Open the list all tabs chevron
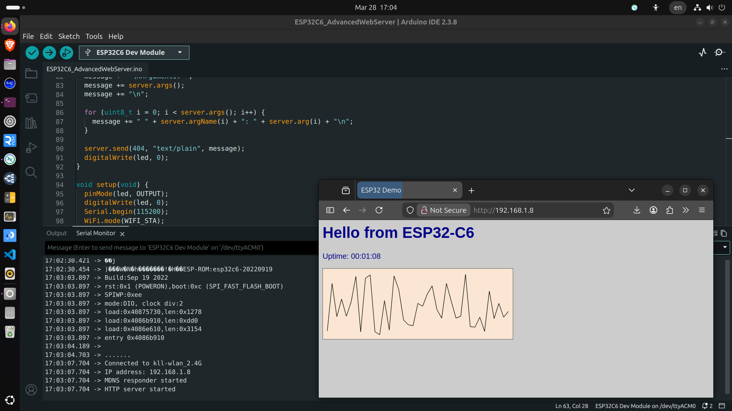The height and width of the screenshot is (411, 732). click(x=632, y=190)
